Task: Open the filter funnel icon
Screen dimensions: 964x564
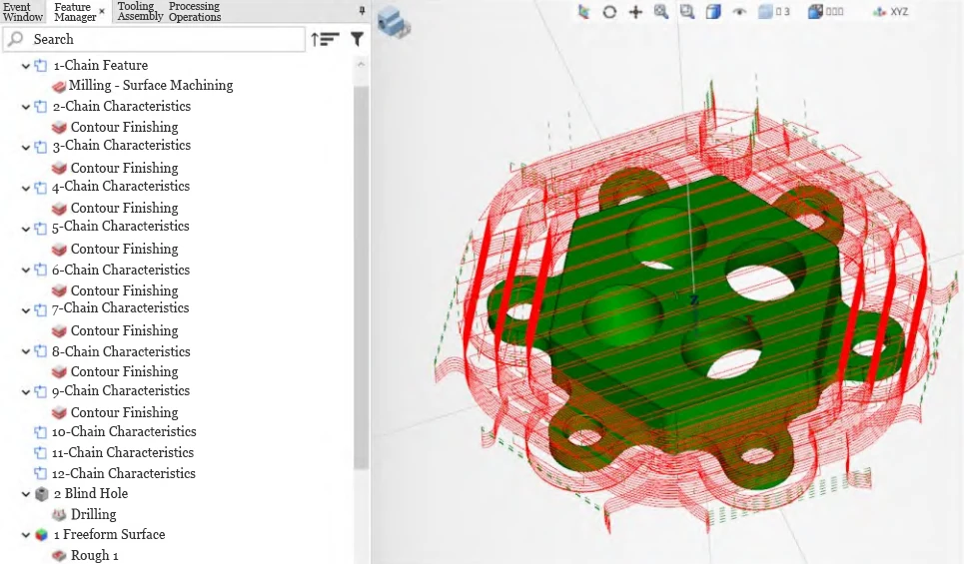Action: point(357,39)
